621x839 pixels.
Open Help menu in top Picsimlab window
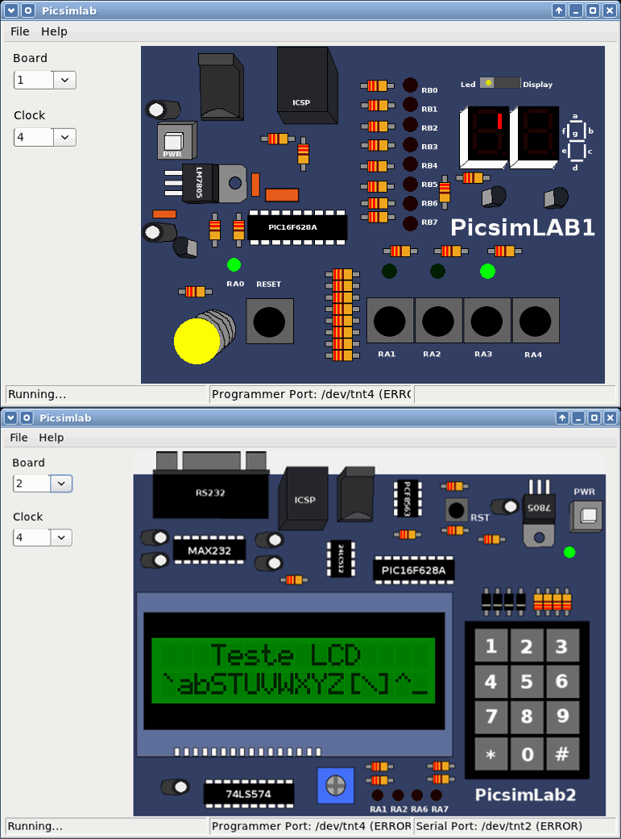click(x=54, y=31)
